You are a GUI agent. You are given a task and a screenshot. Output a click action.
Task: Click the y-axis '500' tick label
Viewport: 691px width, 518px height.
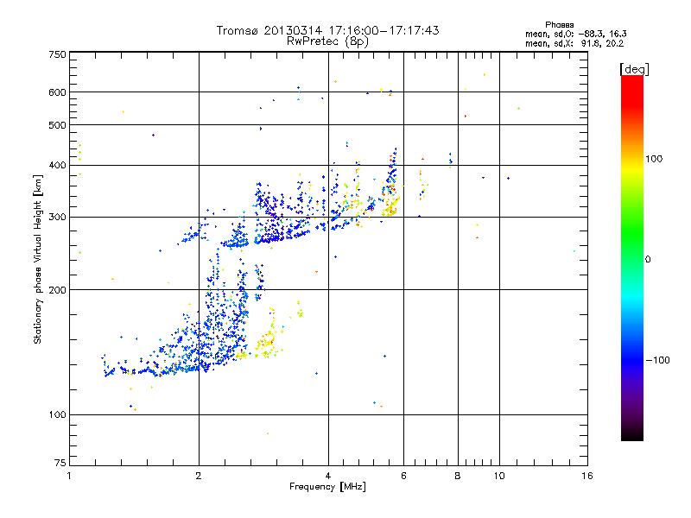57,125
